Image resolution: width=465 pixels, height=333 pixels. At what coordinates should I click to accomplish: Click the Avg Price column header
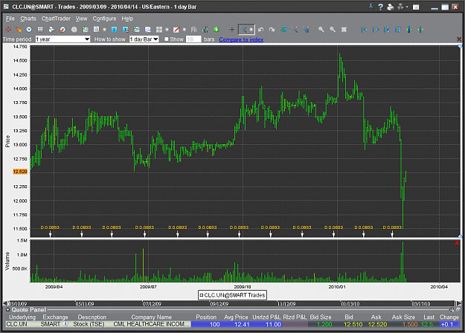[236, 317]
